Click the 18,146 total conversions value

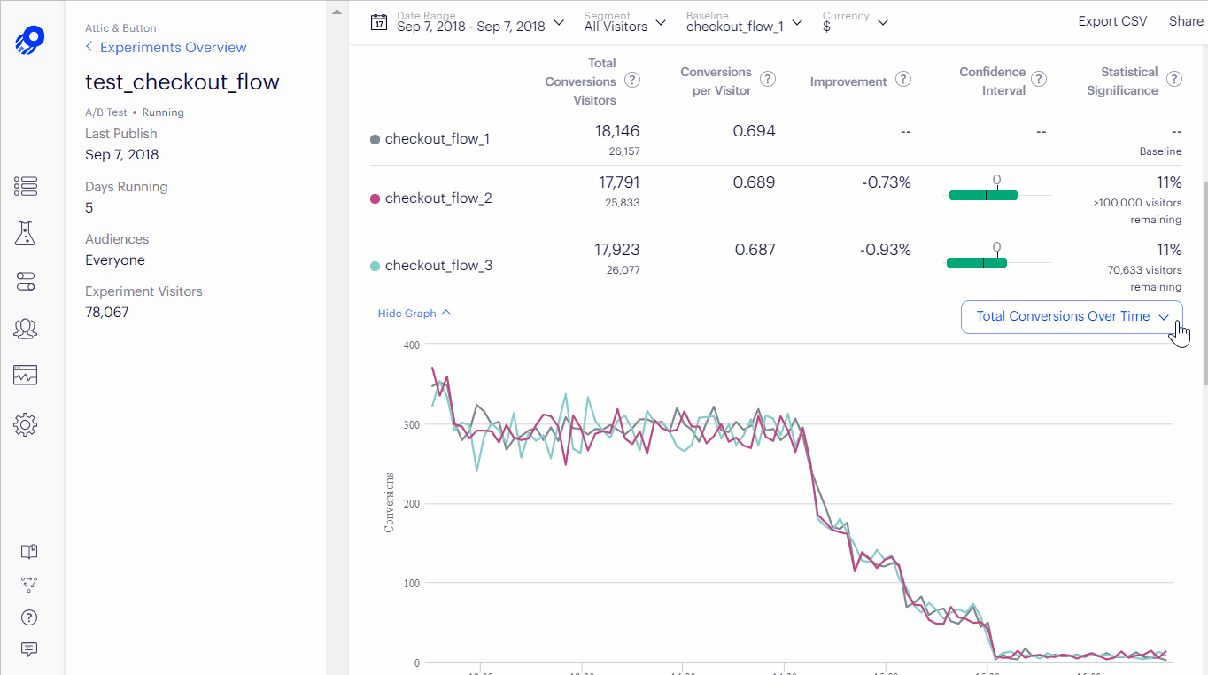pyautogui.click(x=617, y=131)
